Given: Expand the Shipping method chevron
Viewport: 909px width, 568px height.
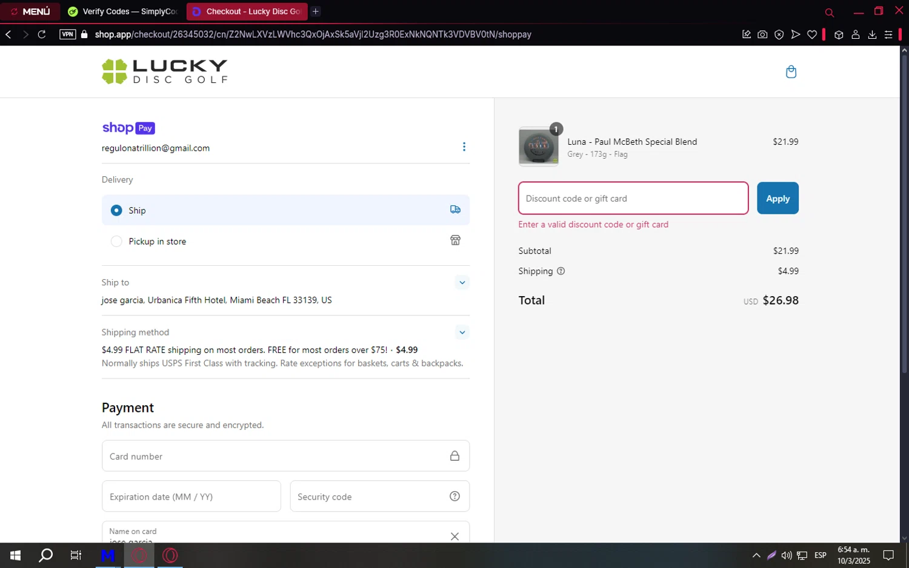Looking at the screenshot, I should click(x=462, y=332).
